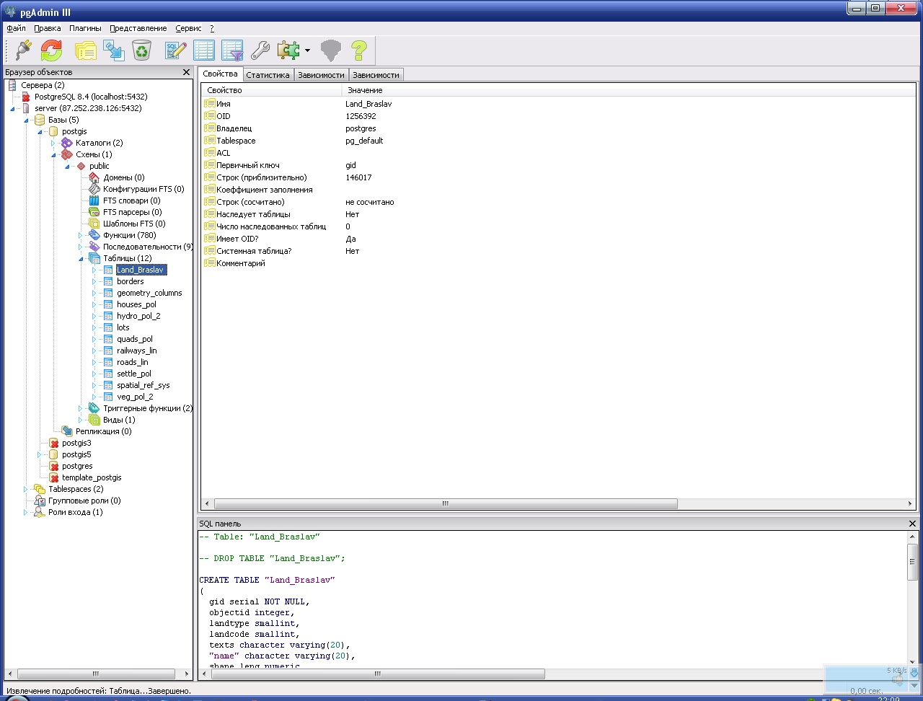Screen dimensions: 923x701
Task: Open the plugins puzzle dropdown arrow
Action: click(x=307, y=50)
